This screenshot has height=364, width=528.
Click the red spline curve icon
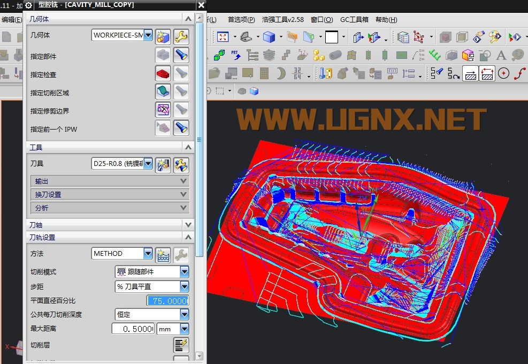pos(521,73)
